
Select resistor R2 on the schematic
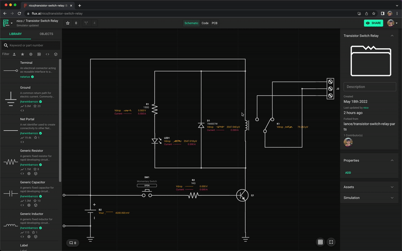tap(193, 195)
